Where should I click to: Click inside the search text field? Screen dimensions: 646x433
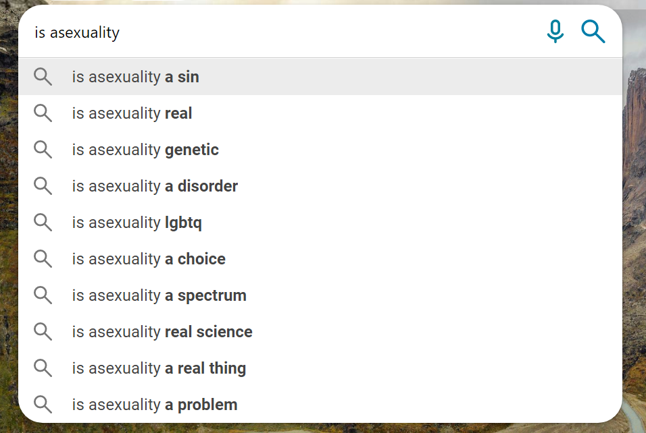click(x=284, y=32)
